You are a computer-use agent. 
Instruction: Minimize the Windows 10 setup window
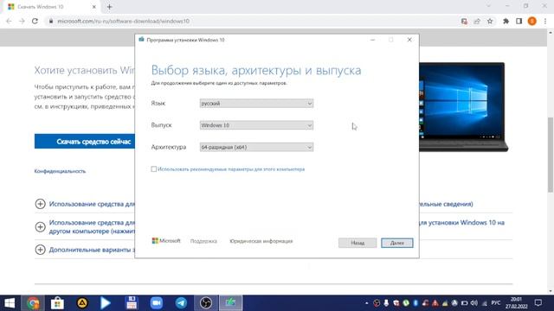(x=372, y=40)
